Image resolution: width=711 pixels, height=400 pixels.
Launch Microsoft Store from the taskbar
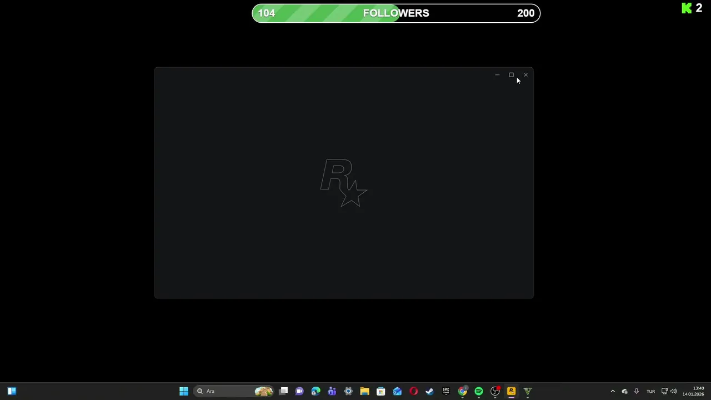point(381,391)
